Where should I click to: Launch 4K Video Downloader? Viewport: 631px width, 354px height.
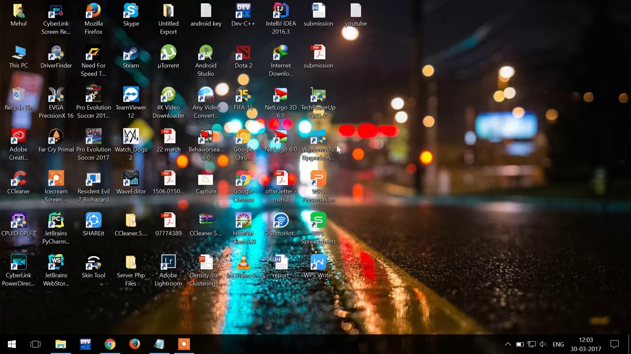point(168,103)
